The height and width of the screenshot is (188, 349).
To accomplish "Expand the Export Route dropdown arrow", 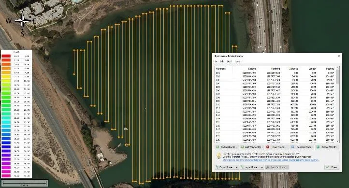I will pos(237,167).
